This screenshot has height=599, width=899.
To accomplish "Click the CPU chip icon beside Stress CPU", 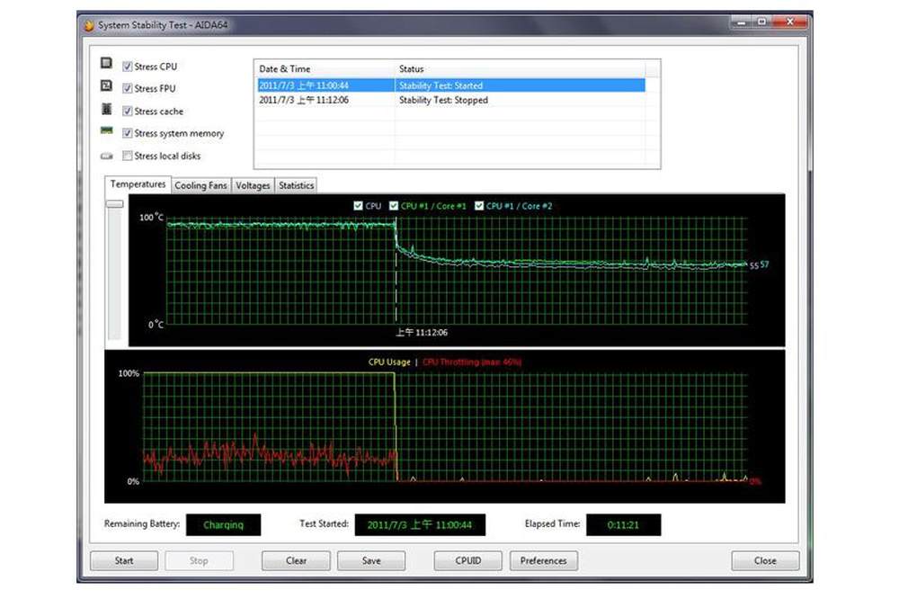I will 106,63.
